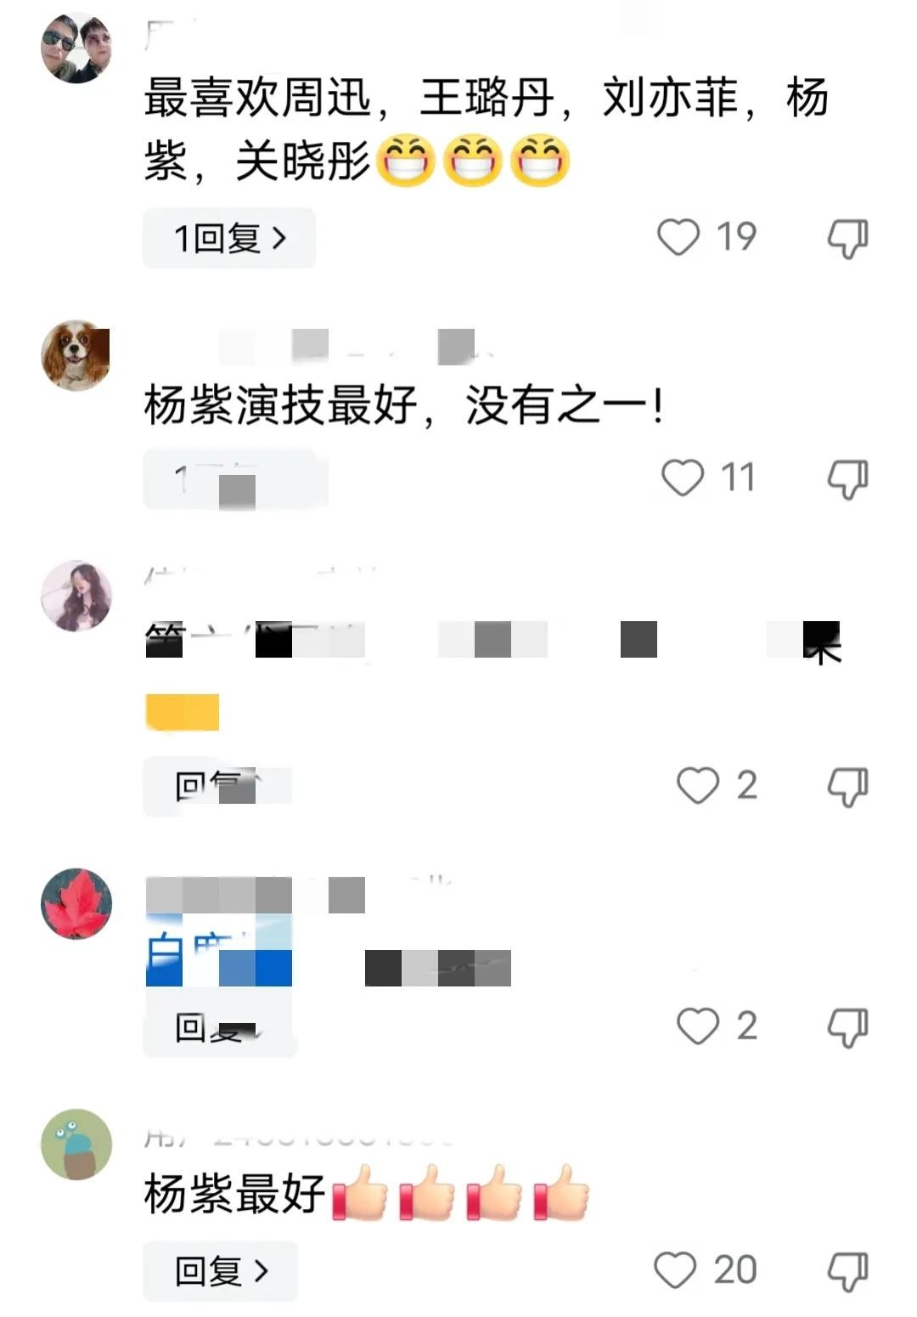Reply to the red maple leaf user's comment
Image resolution: width=917 pixels, height=1317 pixels.
(x=220, y=1027)
